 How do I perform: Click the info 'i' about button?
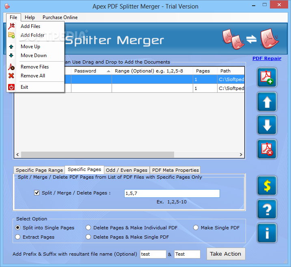pyautogui.click(x=267, y=233)
